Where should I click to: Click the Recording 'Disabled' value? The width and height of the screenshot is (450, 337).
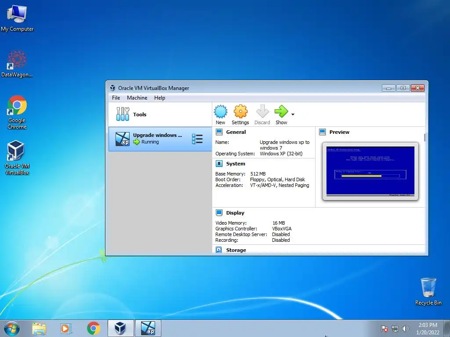tap(281, 240)
